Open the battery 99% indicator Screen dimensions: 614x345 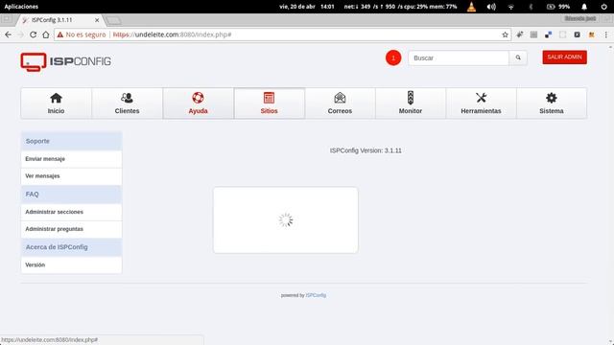pos(557,7)
